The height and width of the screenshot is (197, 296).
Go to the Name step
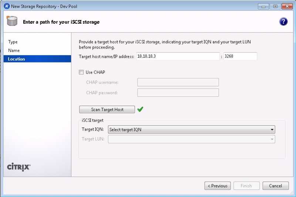pyautogui.click(x=14, y=51)
